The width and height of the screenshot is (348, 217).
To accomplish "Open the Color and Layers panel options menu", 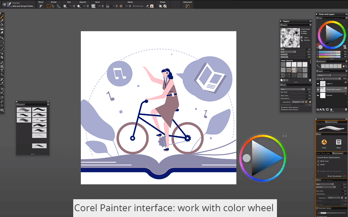I will pyautogui.click(x=346, y=14).
